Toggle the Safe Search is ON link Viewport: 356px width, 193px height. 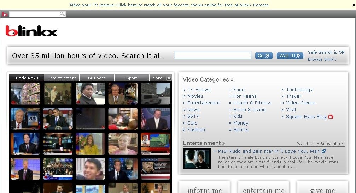326,52
